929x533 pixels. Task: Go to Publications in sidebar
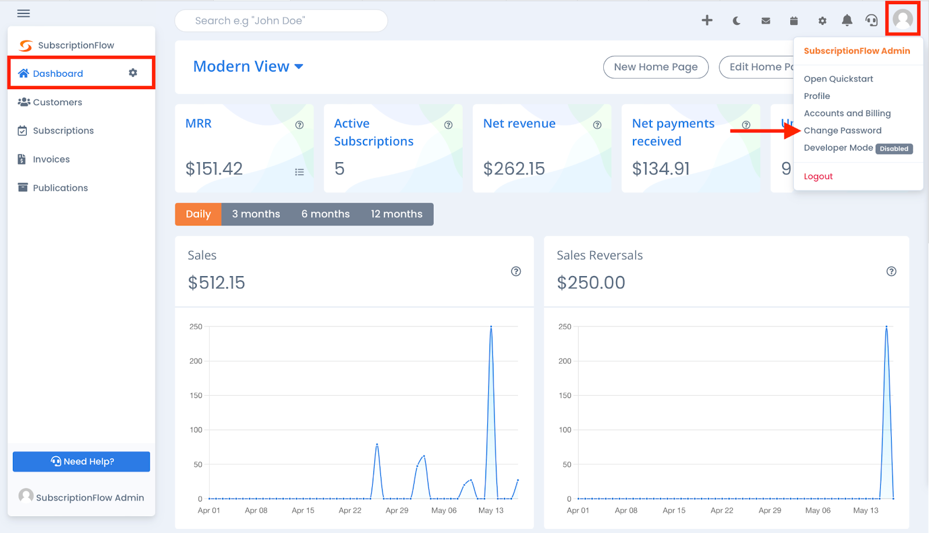60,188
